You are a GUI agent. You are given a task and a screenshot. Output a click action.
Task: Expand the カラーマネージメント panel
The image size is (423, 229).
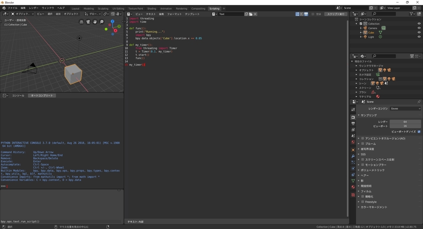(x=374, y=207)
